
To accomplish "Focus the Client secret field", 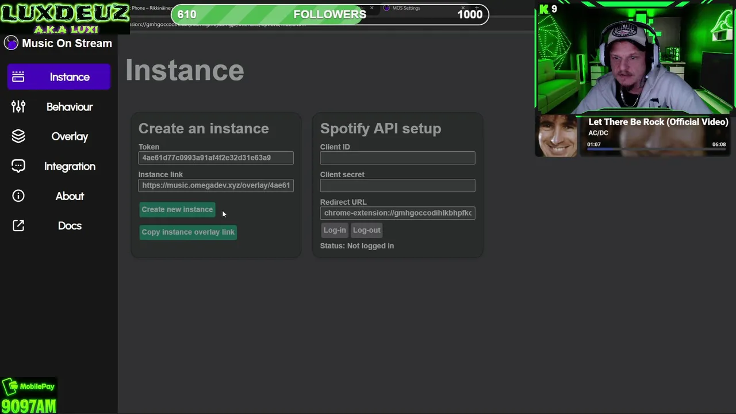I will pyautogui.click(x=397, y=185).
